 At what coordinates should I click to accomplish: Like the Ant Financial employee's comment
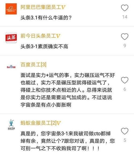[125, 131]
